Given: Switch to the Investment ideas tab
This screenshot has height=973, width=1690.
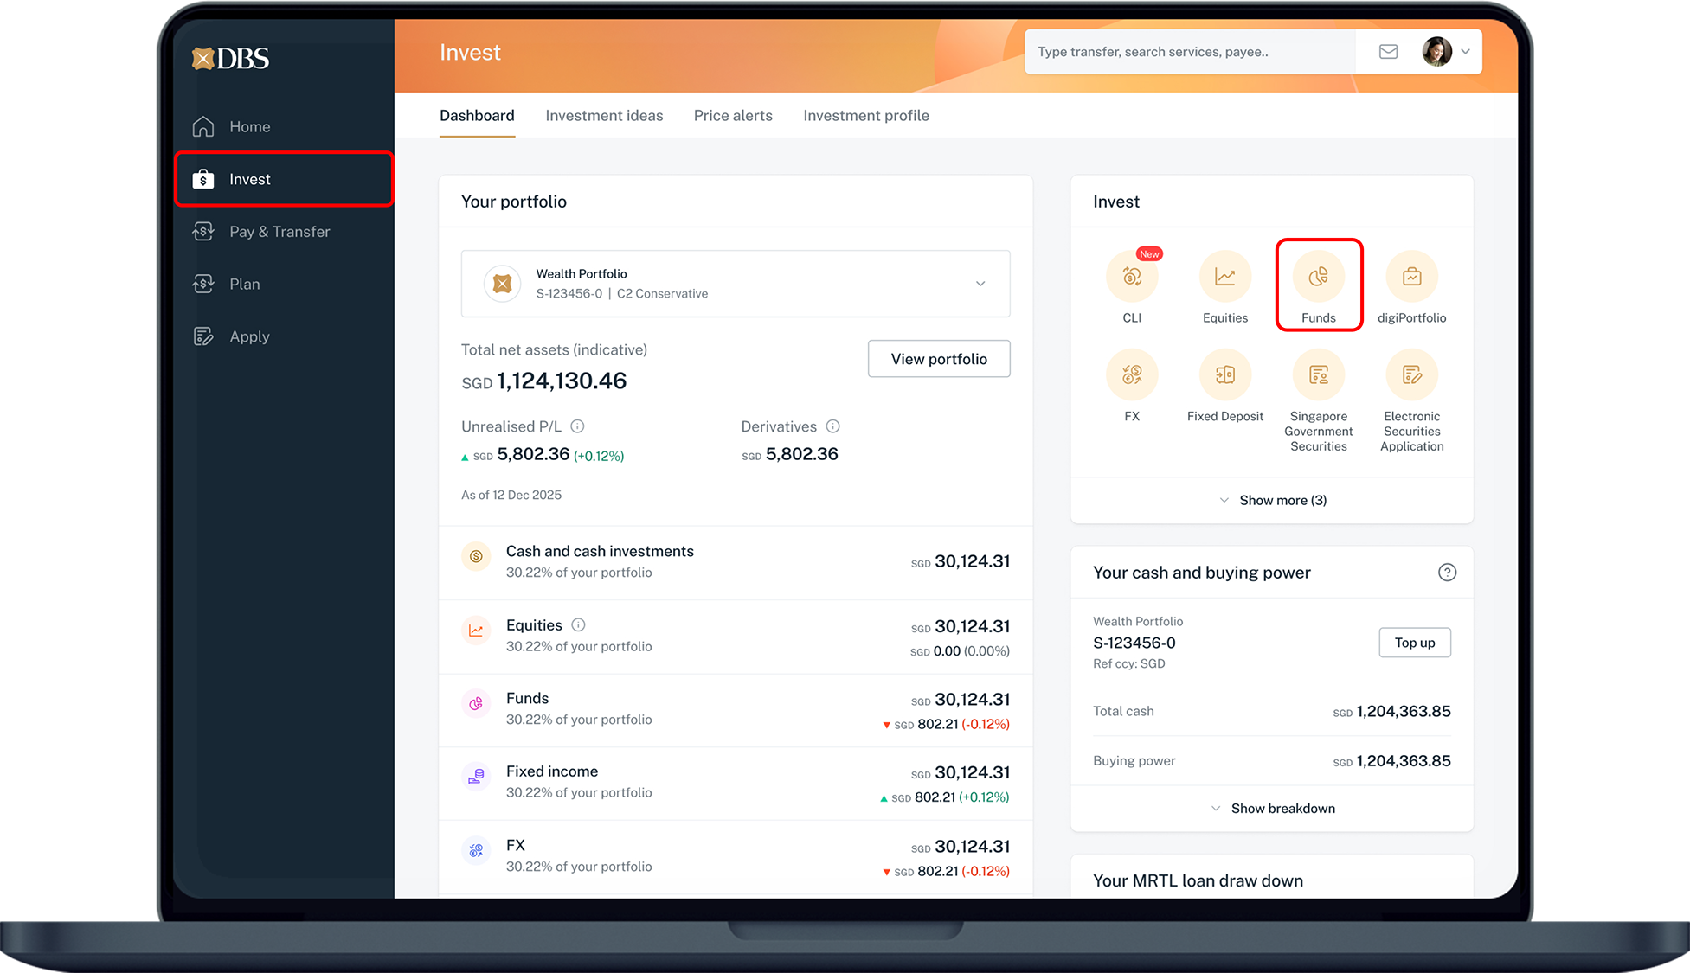Looking at the screenshot, I should click(604, 116).
